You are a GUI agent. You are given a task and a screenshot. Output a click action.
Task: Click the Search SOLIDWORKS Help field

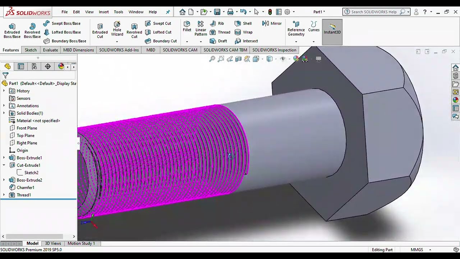(x=376, y=12)
